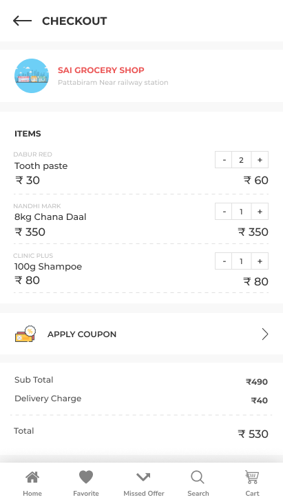Screen dimensions: 283x504
Task: Increase 8kg Chana Daal quantity
Action: pos(260,212)
